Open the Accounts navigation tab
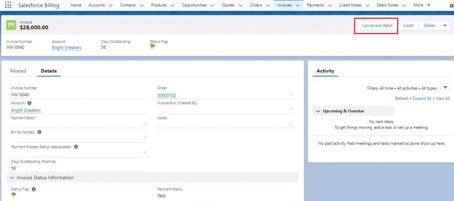This screenshot has width=454, height=201. (97, 5)
